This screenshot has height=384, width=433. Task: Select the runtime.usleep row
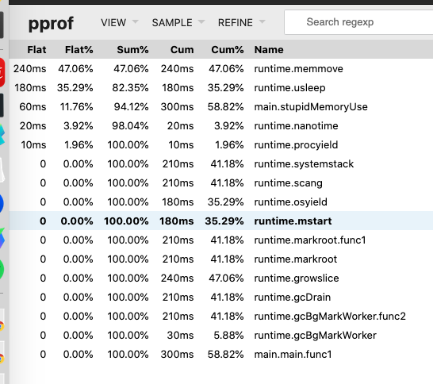click(221, 87)
